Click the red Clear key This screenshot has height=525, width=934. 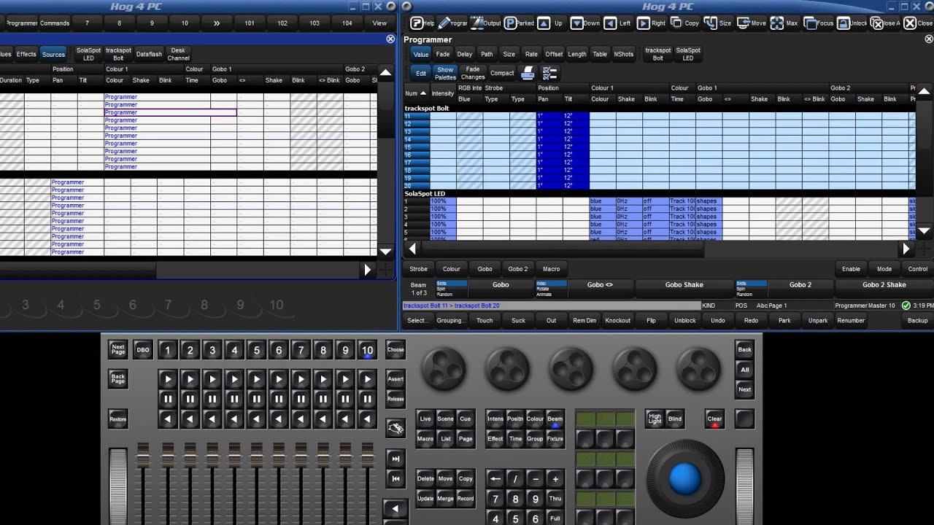coord(714,419)
